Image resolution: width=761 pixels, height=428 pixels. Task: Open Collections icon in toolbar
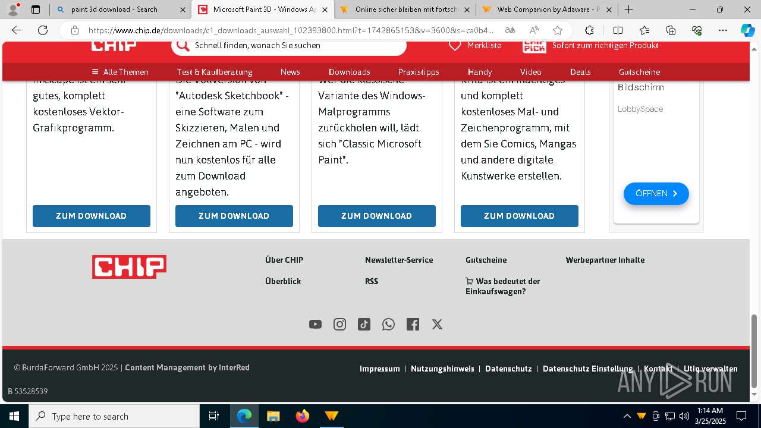pos(671,30)
